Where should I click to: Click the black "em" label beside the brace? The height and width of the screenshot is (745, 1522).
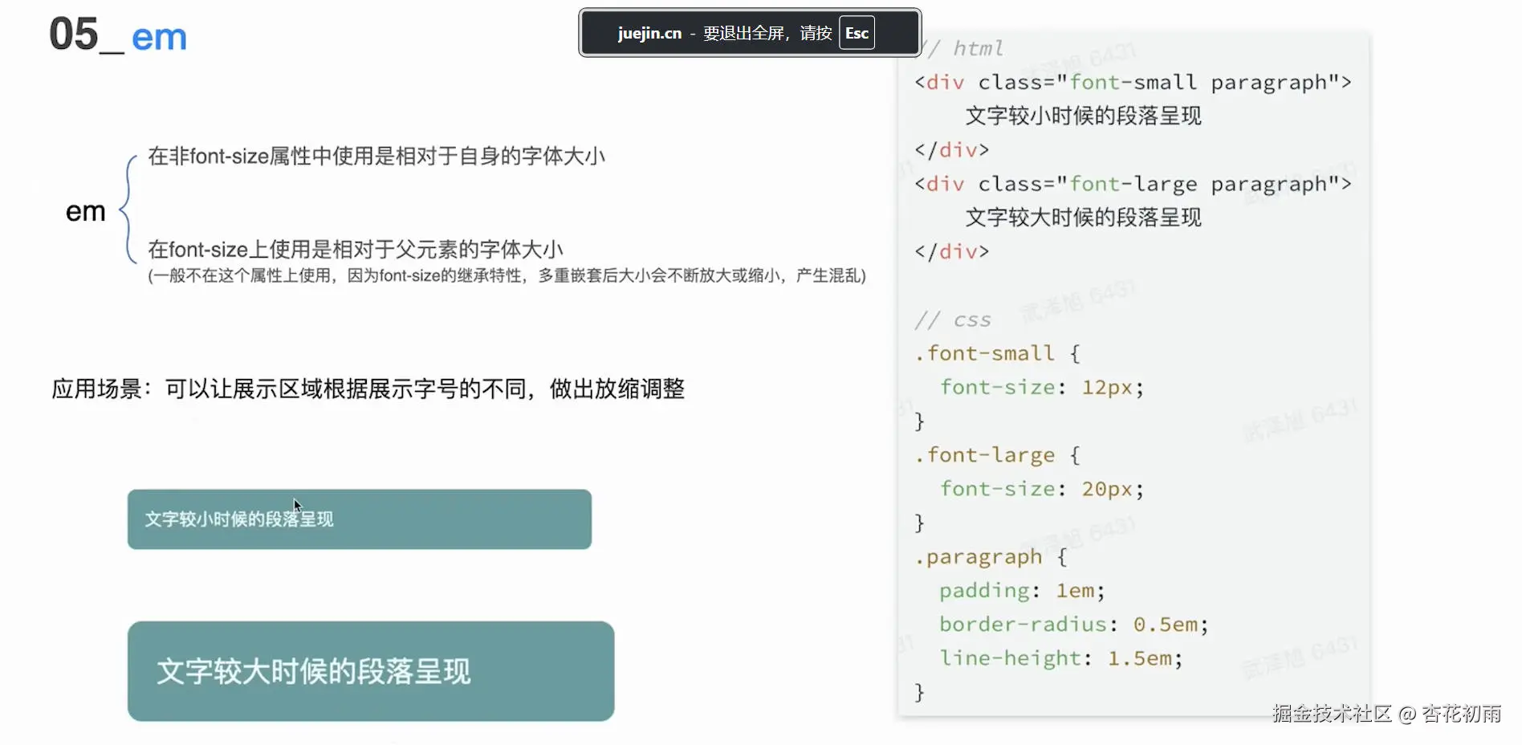point(86,211)
